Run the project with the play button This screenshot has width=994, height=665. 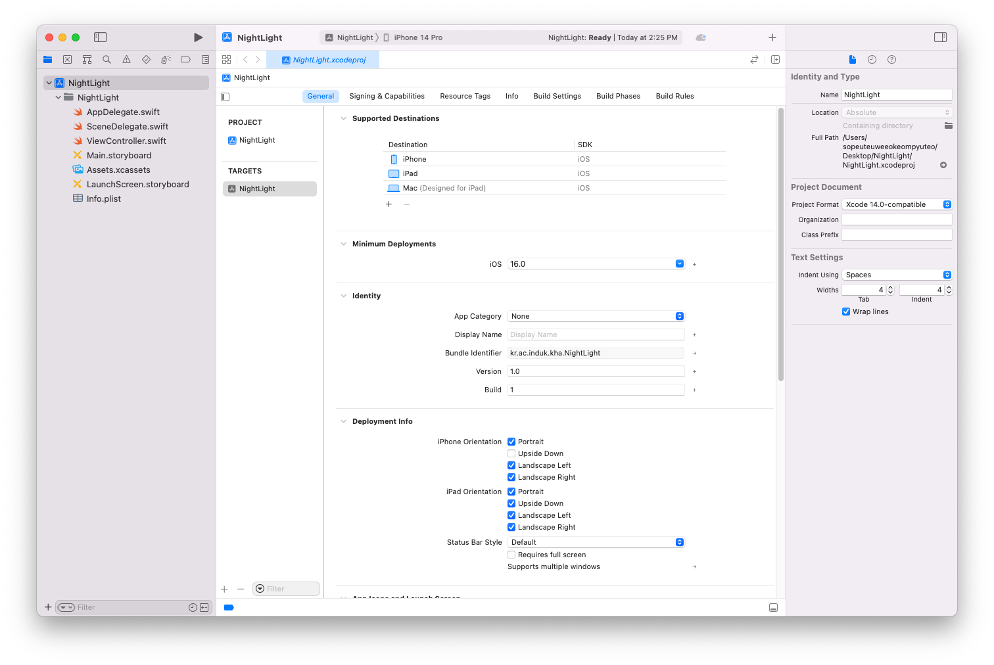coord(198,37)
